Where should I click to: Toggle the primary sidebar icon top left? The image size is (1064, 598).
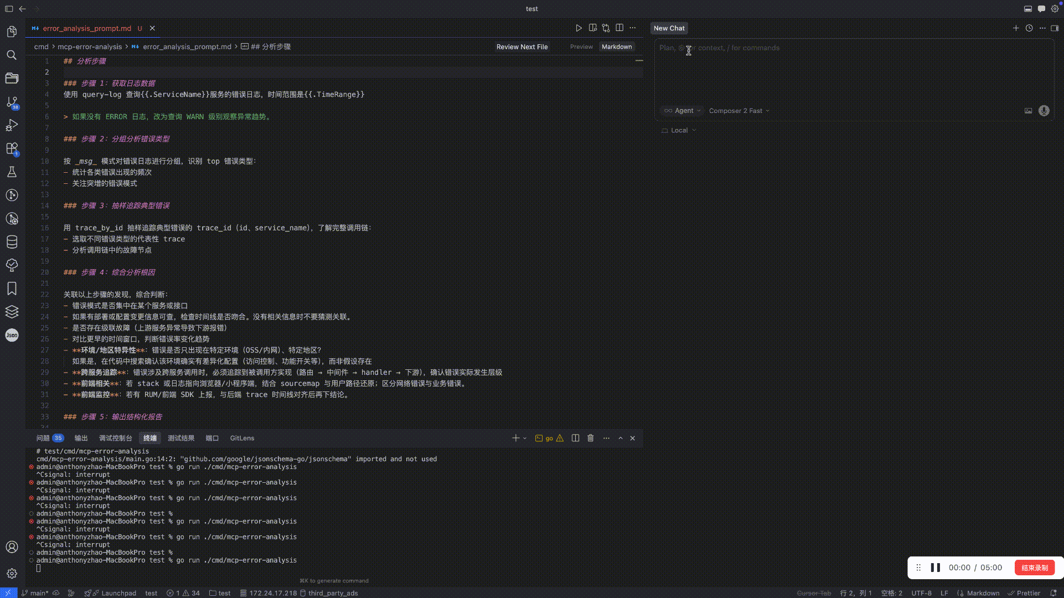[9, 9]
